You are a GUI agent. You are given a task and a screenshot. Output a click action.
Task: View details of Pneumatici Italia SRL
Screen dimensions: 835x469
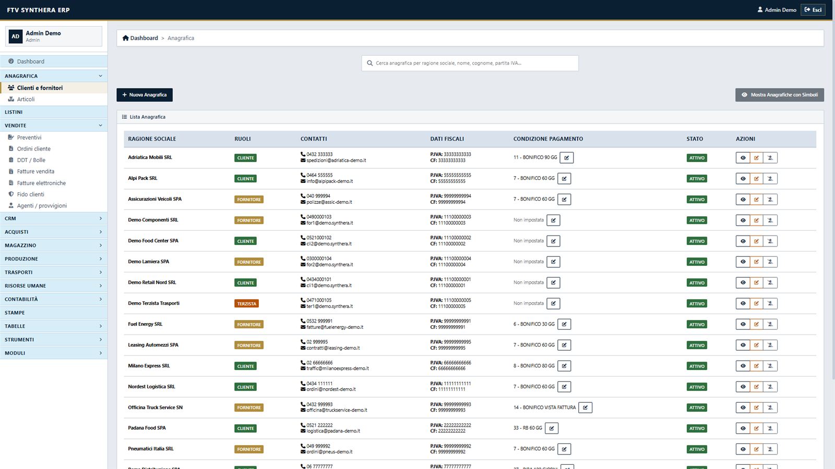pos(743,449)
